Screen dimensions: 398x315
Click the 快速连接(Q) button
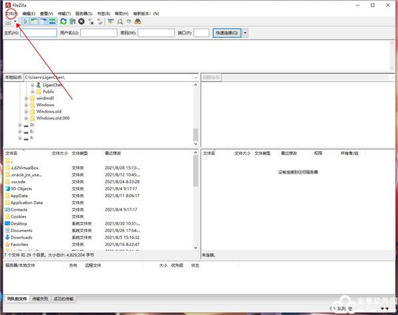227,32
